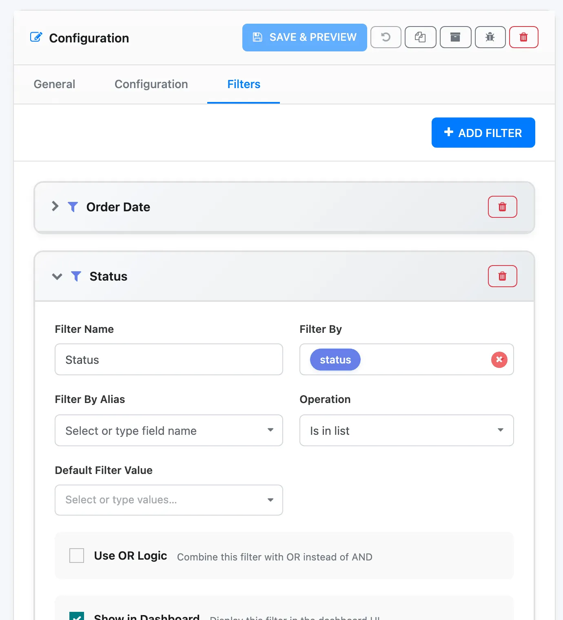Click the Add Filter button

click(x=483, y=133)
